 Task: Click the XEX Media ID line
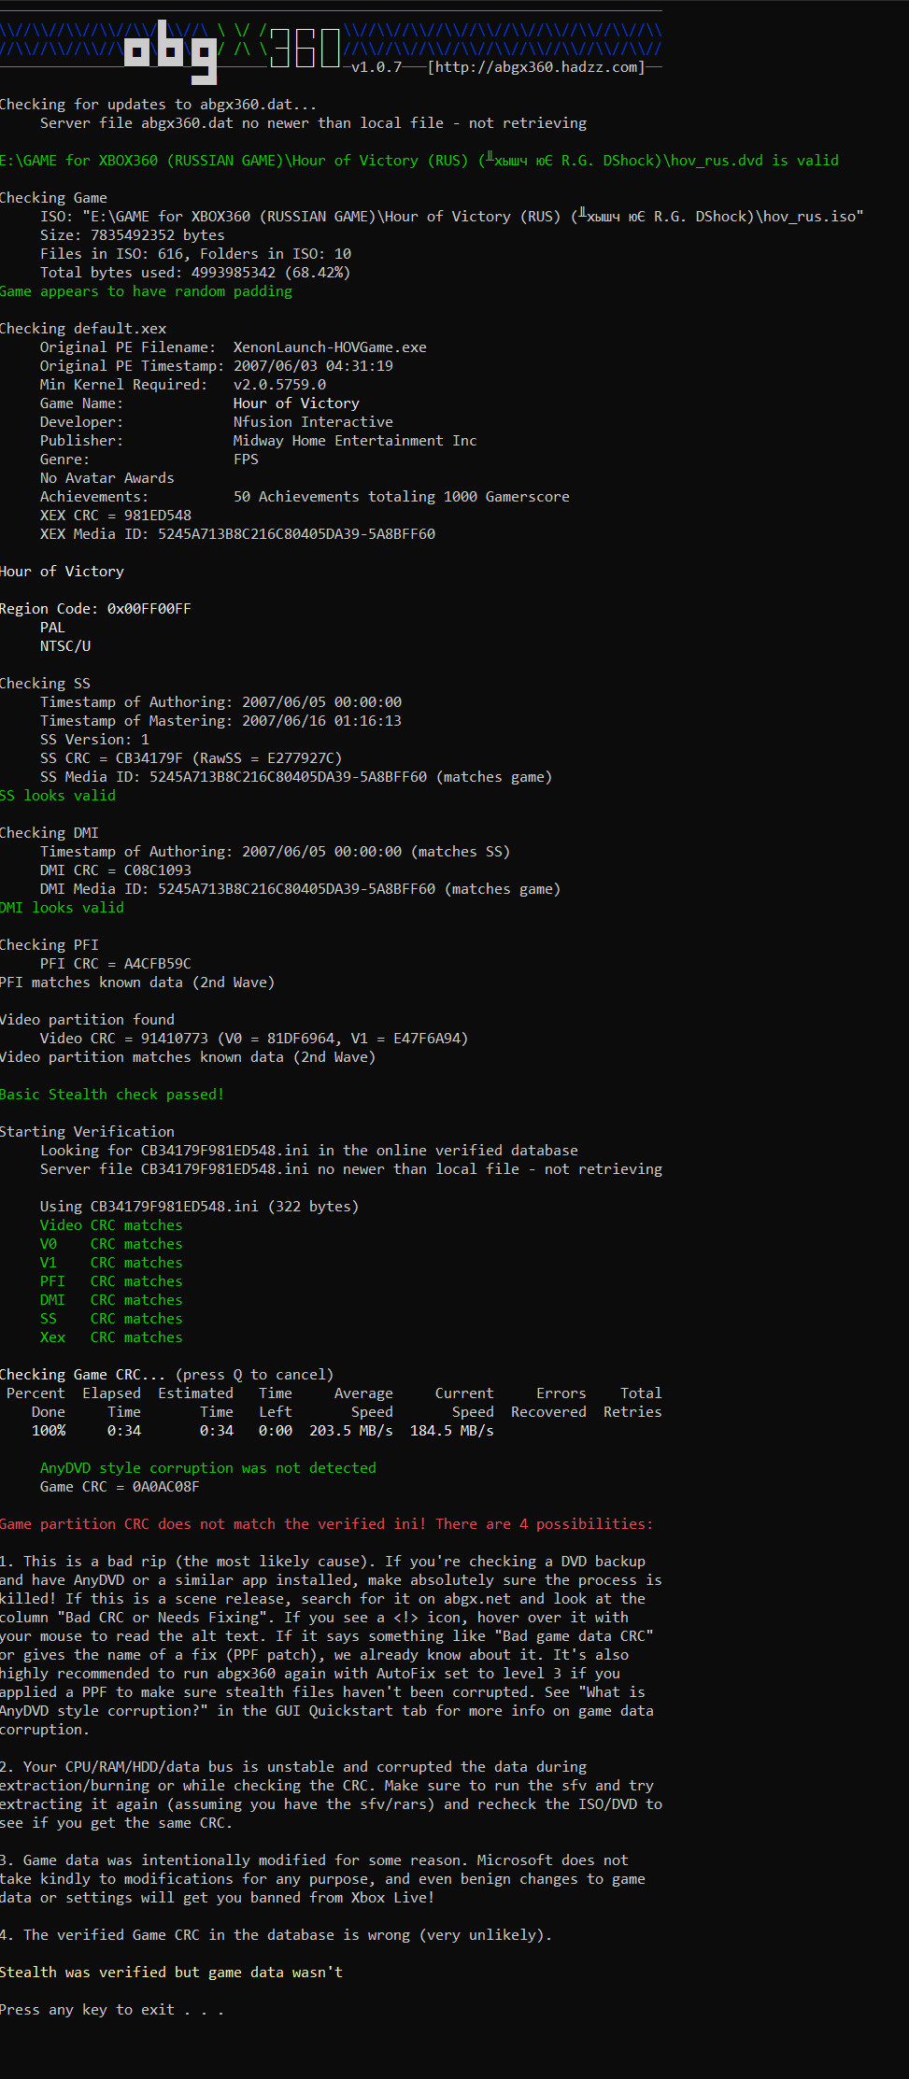coord(237,534)
